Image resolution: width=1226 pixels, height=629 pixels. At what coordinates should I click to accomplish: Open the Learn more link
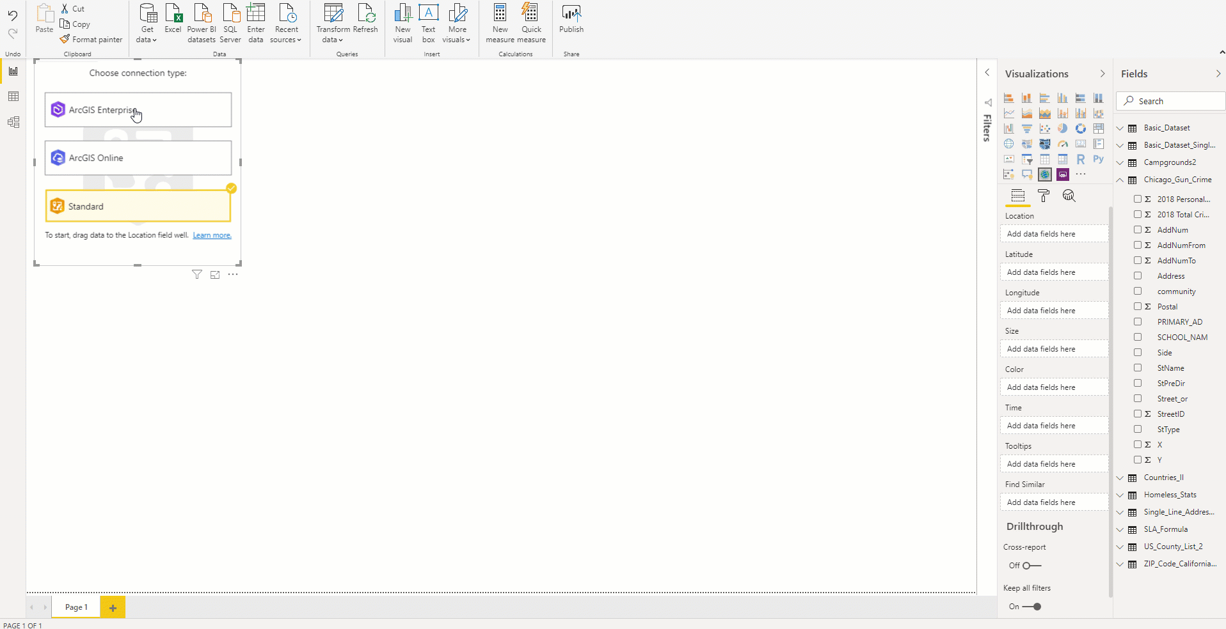pyautogui.click(x=212, y=235)
